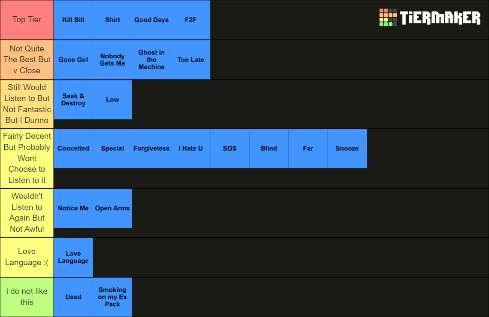This screenshot has width=489, height=317.
Task: Select the i do not like this tier label
Action: pos(27,297)
